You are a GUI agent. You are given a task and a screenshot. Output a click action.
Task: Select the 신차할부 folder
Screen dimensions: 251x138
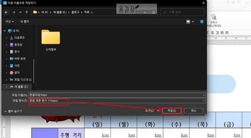pyautogui.click(x=51, y=40)
